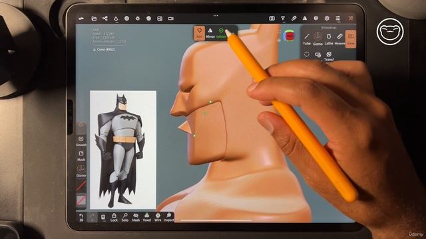Image resolution: width=426 pixels, height=239 pixels.
Task: Select the Measure tool
Action: [x=339, y=39]
